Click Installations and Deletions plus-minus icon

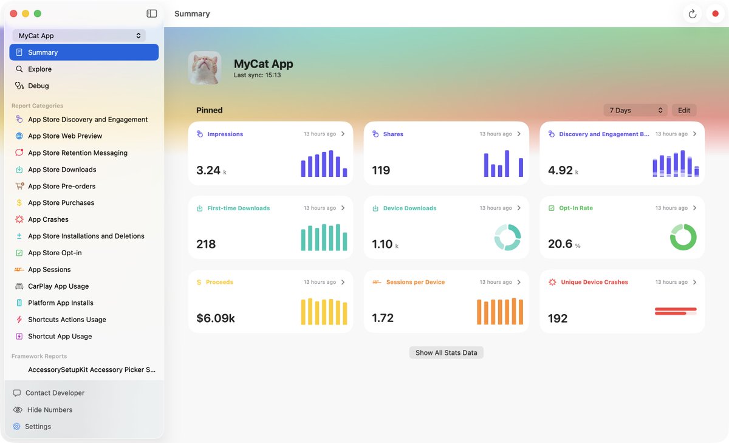[19, 236]
